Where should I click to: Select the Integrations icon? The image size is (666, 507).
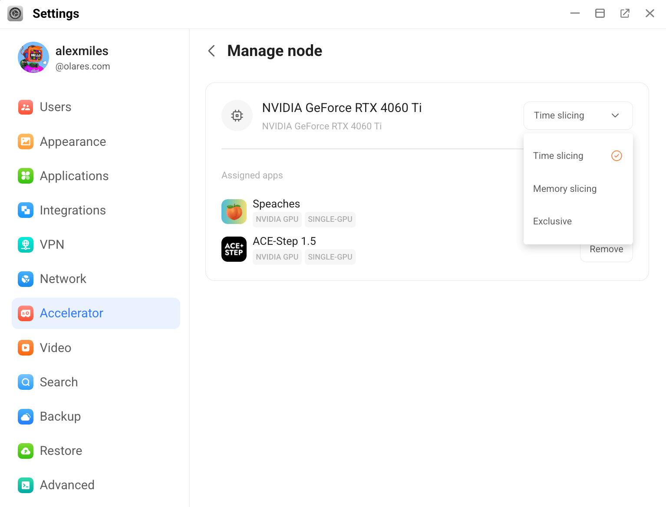click(26, 210)
